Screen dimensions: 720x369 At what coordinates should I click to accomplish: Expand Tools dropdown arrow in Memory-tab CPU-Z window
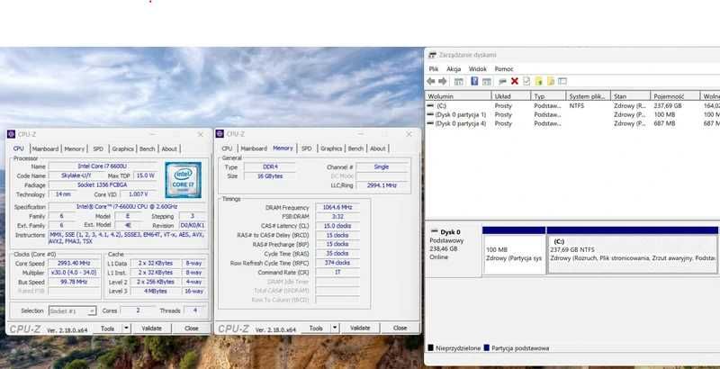pyautogui.click(x=335, y=328)
